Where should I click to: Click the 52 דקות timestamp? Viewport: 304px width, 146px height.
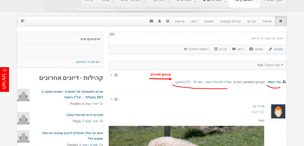pos(258,112)
